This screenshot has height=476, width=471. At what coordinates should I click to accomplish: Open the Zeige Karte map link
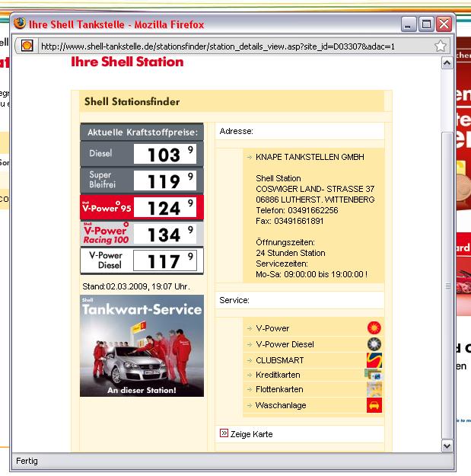tap(251, 434)
